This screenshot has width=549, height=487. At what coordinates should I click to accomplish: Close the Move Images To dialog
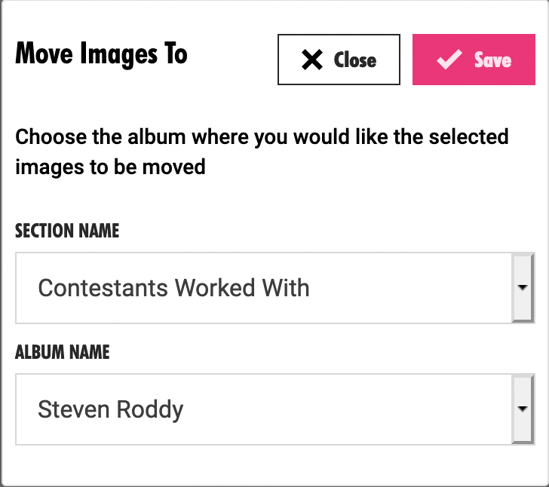339,60
